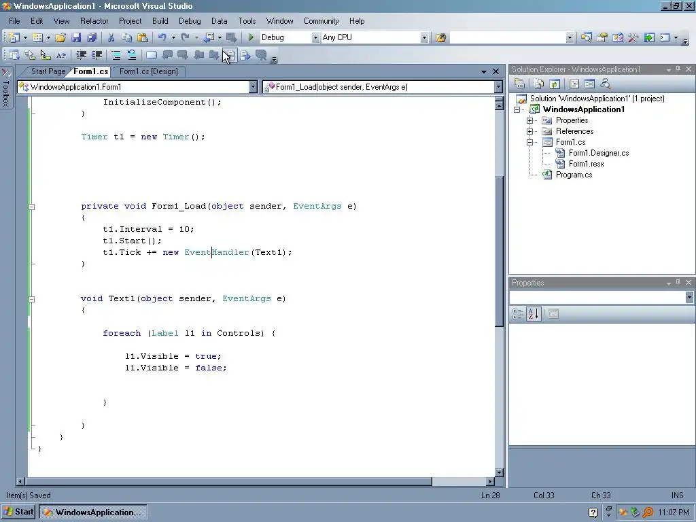Click WindowsApplication taskbar button
This screenshot has width=696, height=522.
pyautogui.click(x=92, y=512)
